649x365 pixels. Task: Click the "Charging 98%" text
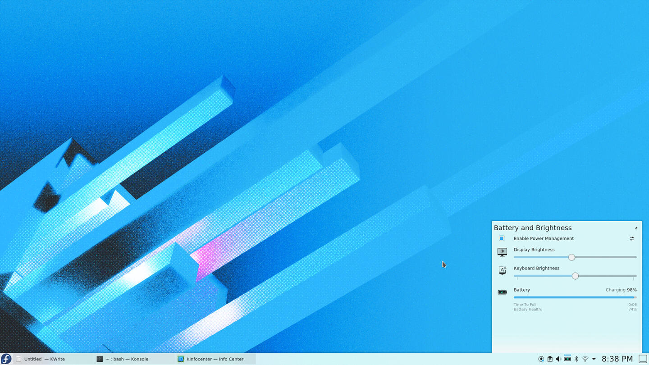coord(621,290)
